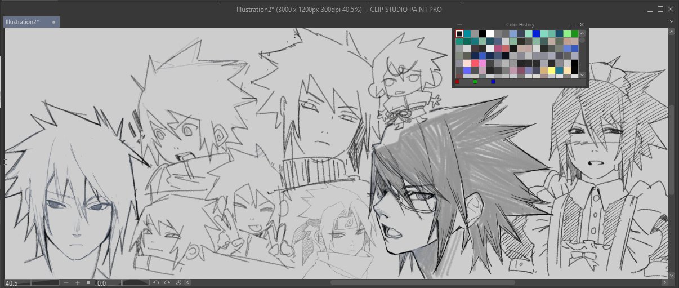Pick the white swatch in the top row

coord(490,34)
